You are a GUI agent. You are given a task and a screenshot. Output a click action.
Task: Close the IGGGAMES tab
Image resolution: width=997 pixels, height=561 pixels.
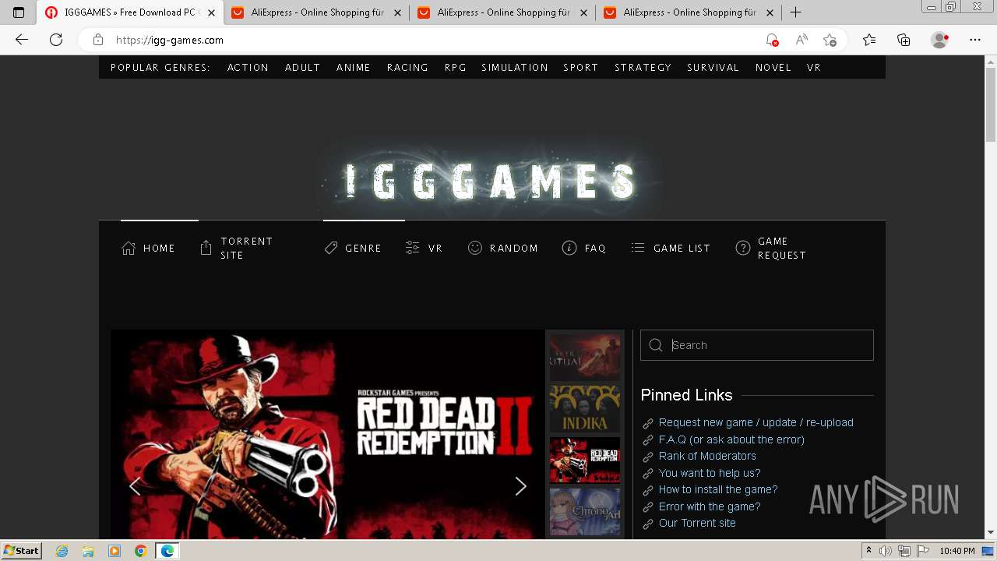[x=211, y=12]
